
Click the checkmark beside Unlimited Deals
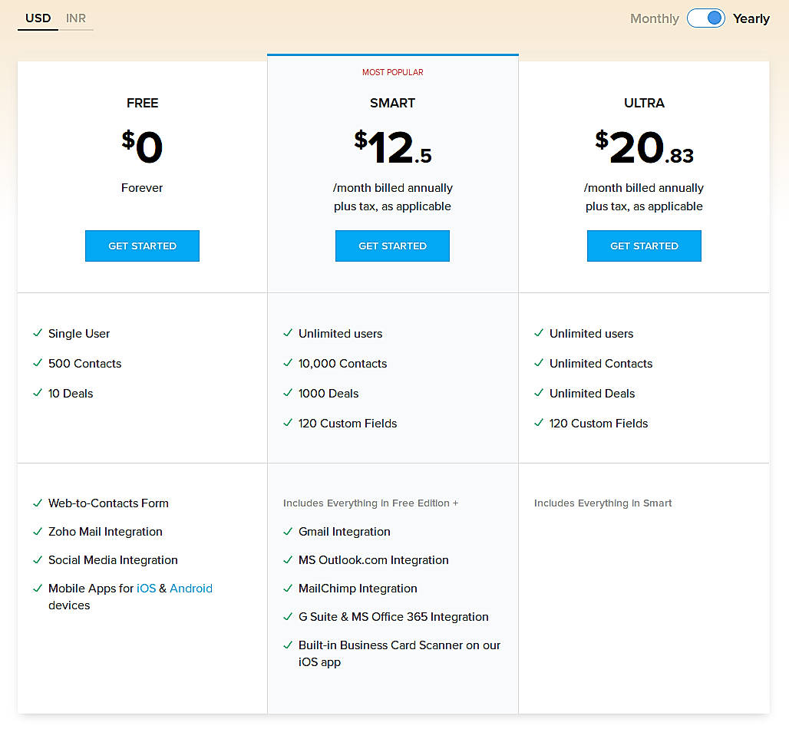(539, 393)
